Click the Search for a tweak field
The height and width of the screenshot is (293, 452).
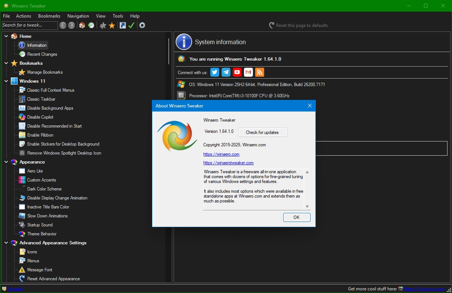(x=30, y=25)
